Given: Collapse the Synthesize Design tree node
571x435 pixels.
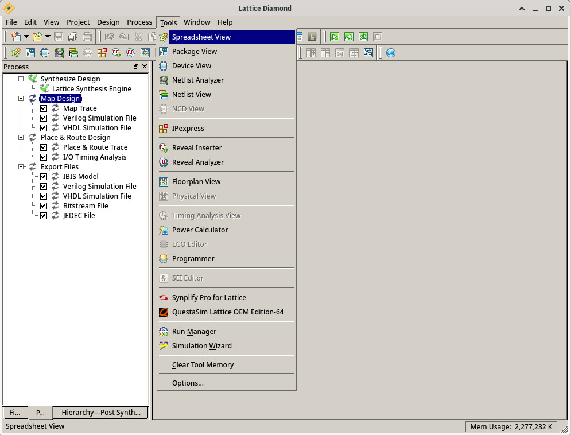Looking at the screenshot, I should [x=21, y=79].
